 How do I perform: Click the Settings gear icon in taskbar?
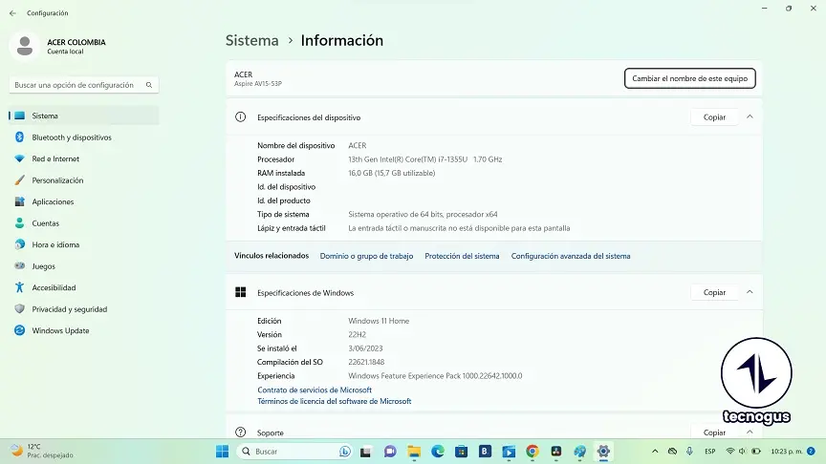(603, 452)
